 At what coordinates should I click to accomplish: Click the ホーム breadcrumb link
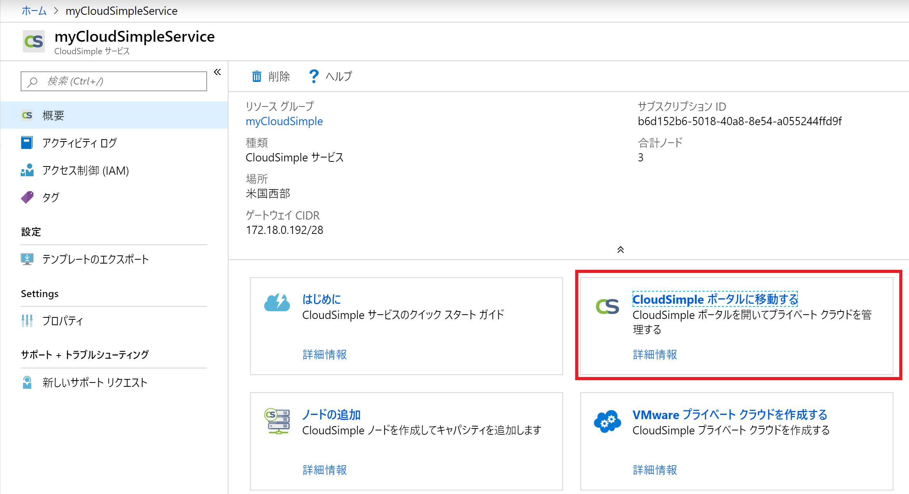(x=34, y=11)
